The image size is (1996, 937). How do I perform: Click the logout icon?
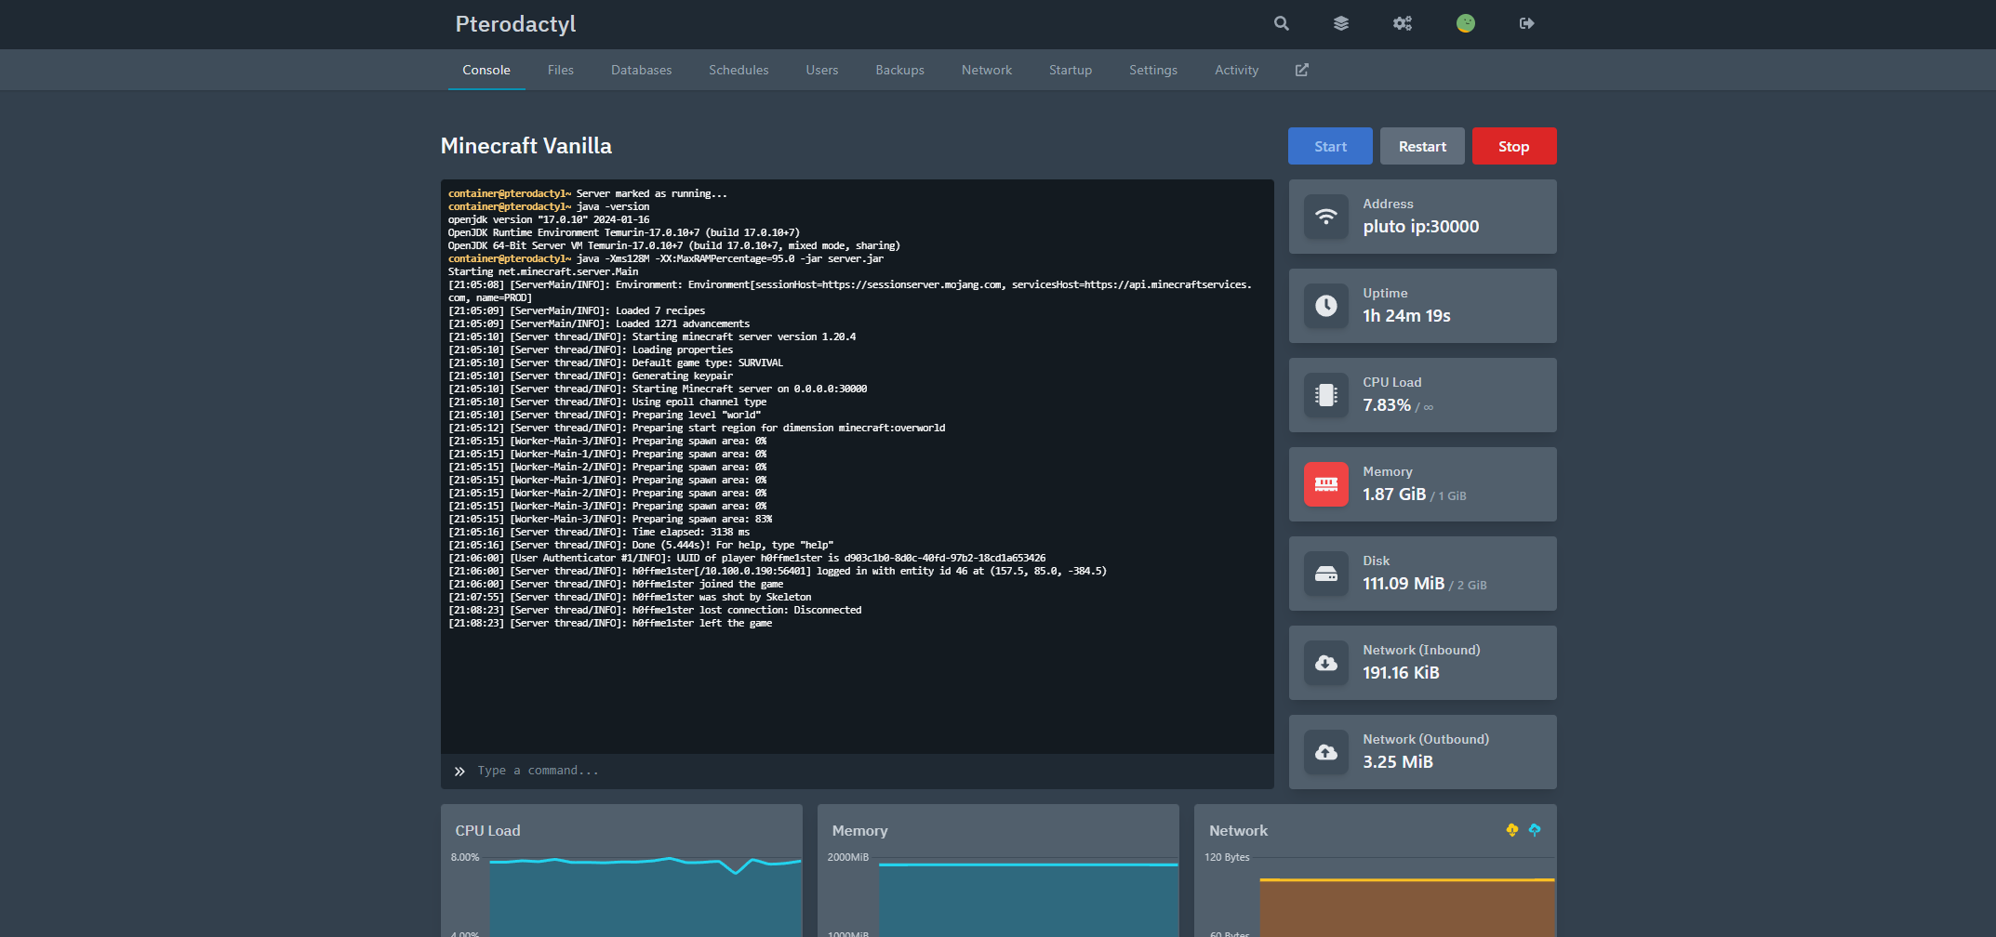(x=1526, y=23)
